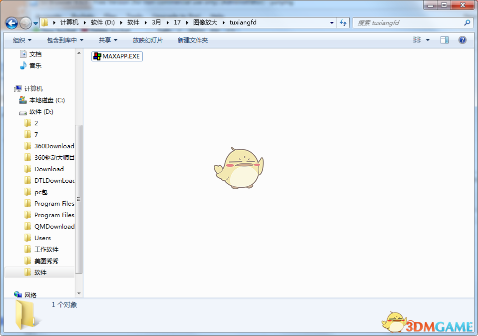Click the Help question mark icon
Image resolution: width=478 pixels, height=336 pixels.
462,40
